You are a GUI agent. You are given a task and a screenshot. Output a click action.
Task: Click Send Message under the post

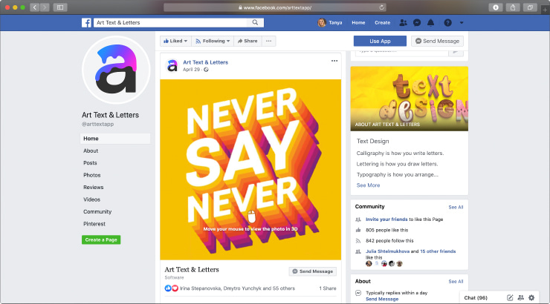click(x=312, y=271)
